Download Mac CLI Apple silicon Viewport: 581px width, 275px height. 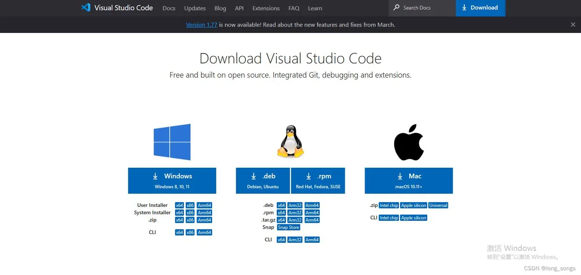click(x=414, y=218)
